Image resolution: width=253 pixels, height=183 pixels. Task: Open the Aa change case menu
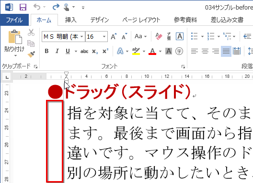140,36
